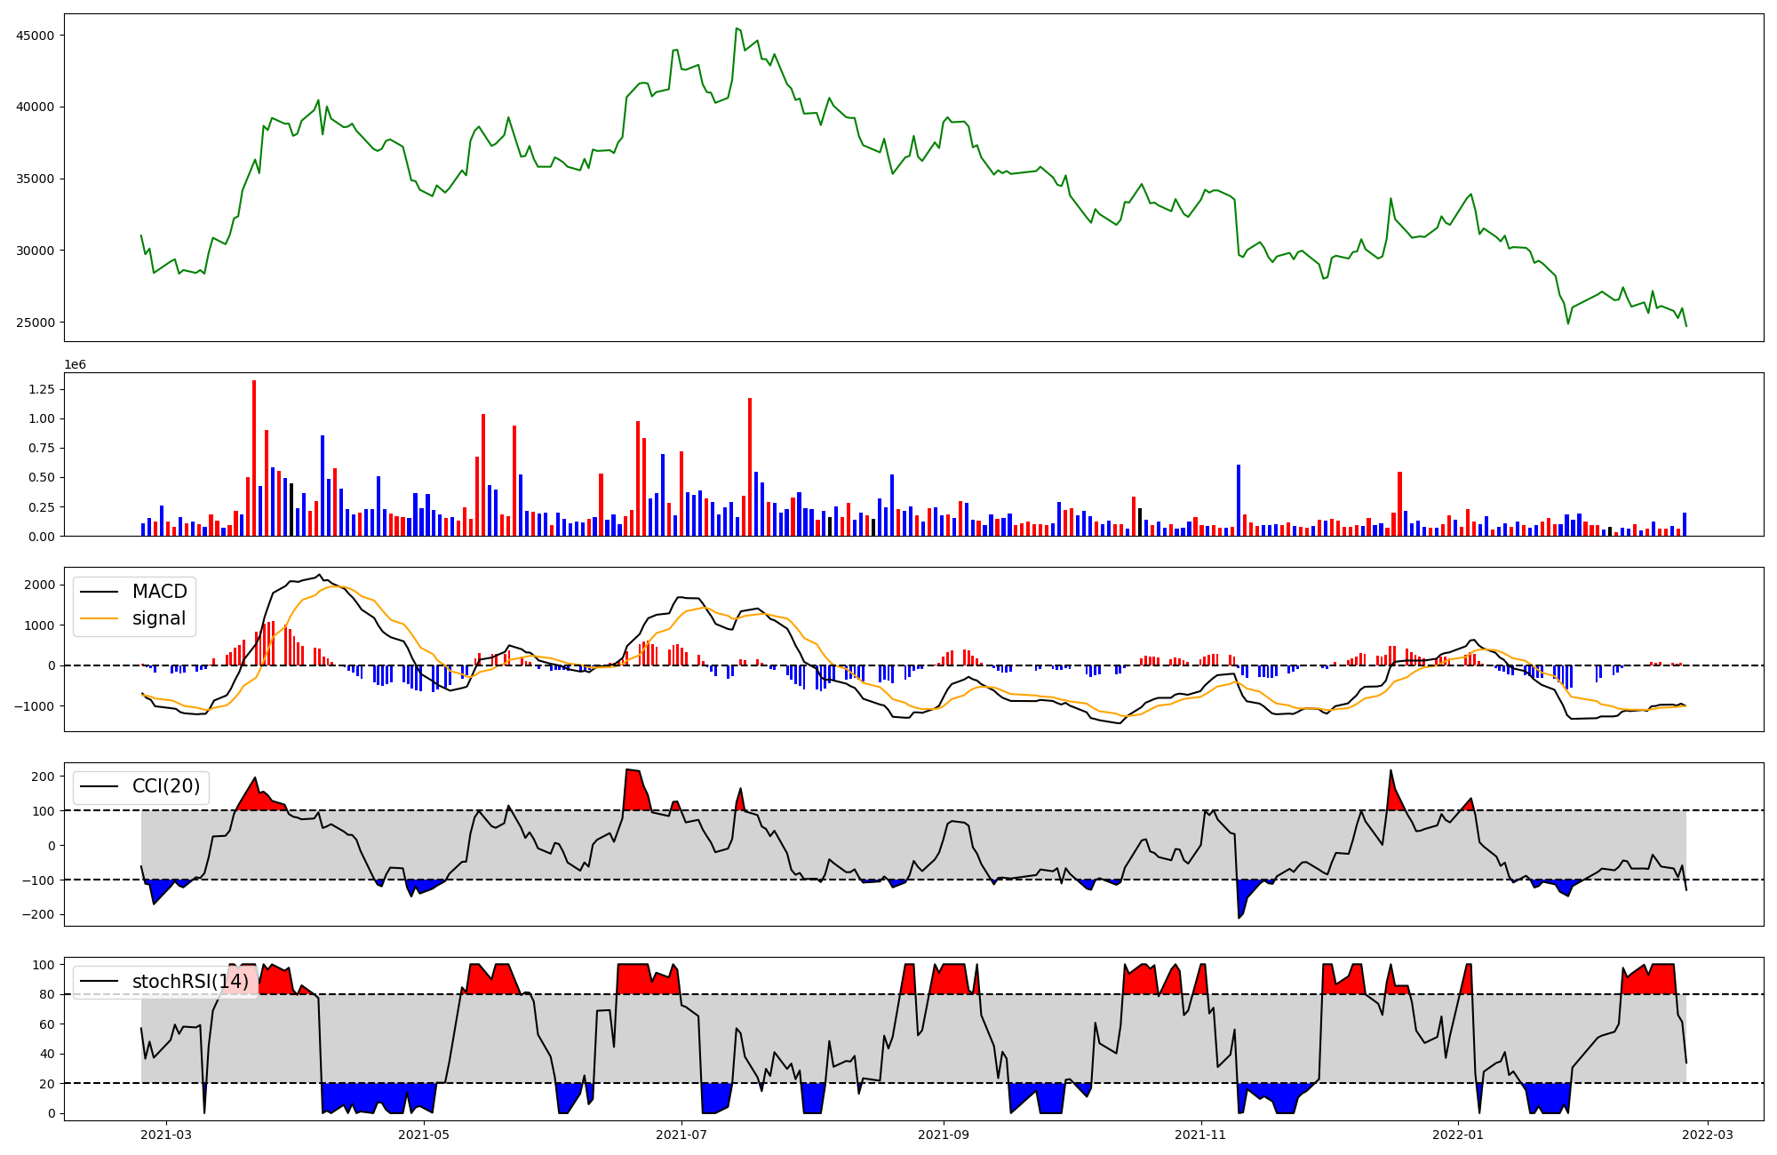The width and height of the screenshot is (1777, 1155).
Task: Select the CCI(20) legend entry
Action: tap(165, 786)
